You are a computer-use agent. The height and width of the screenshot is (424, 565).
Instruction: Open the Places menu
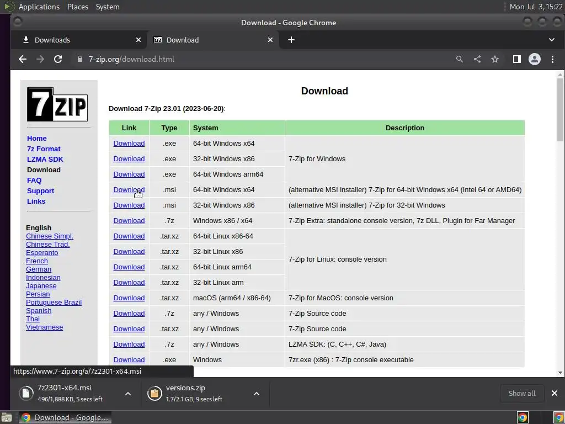[x=77, y=7]
